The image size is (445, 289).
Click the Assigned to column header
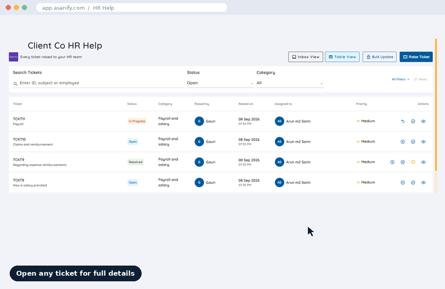[x=283, y=104]
